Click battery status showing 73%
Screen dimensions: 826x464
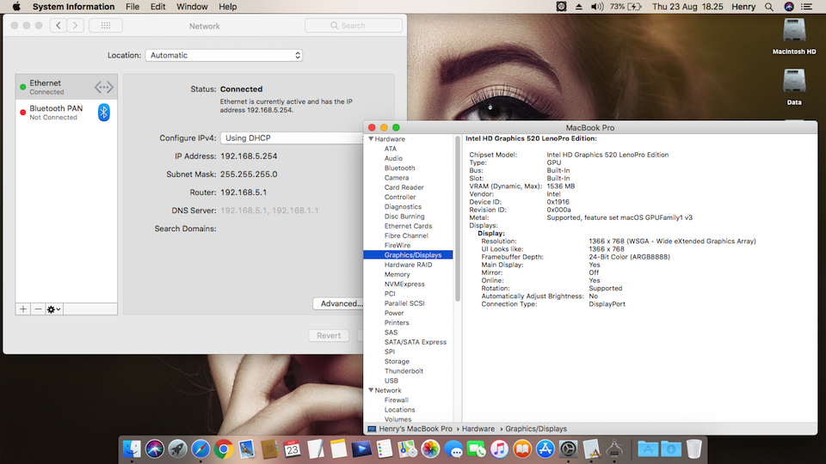(x=626, y=7)
